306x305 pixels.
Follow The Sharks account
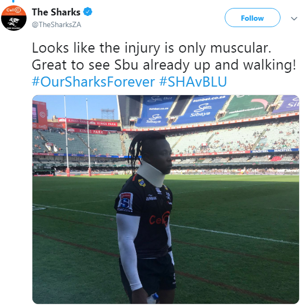[x=252, y=18]
